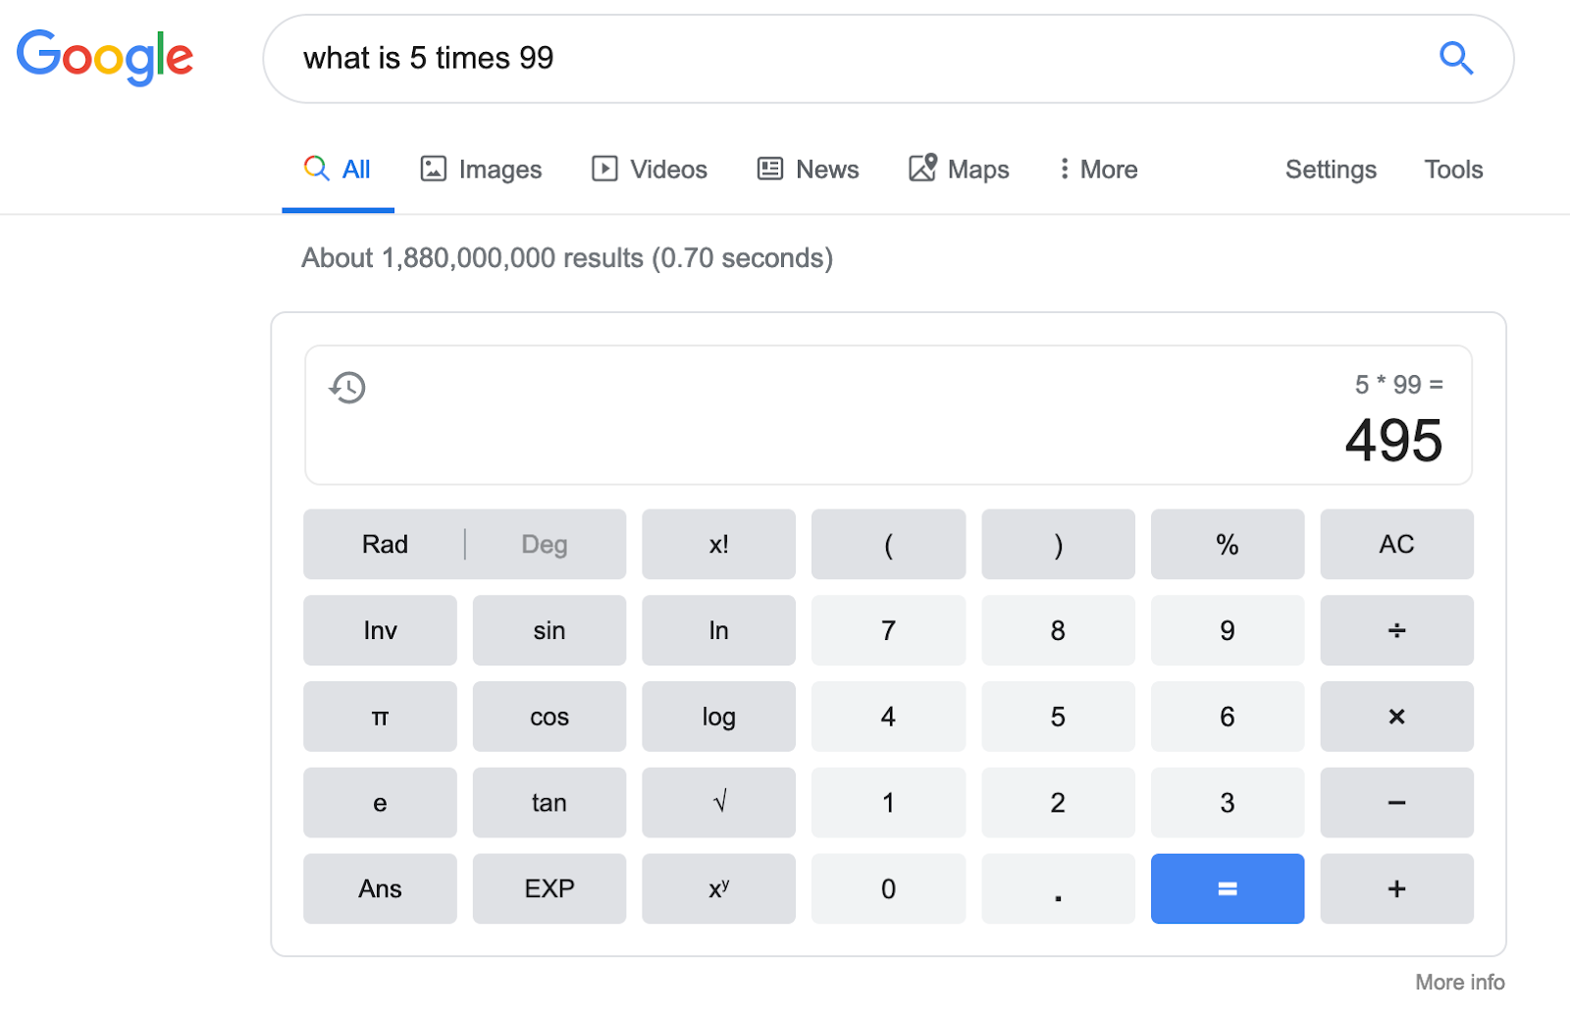Screen dimensions: 1570x1016
Task: Click the blue search magnifier icon
Action: click(x=1455, y=59)
